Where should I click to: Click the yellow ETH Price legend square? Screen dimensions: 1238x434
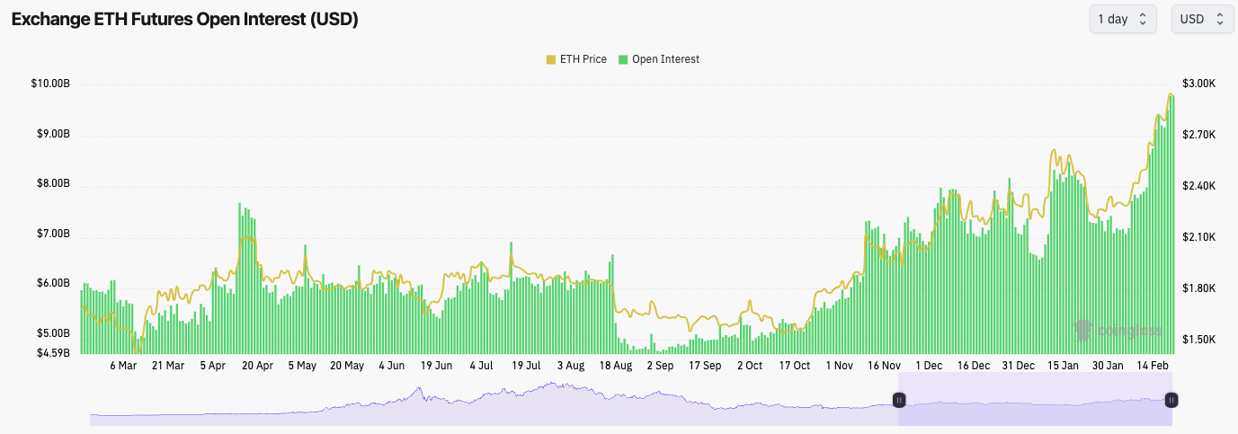point(551,59)
